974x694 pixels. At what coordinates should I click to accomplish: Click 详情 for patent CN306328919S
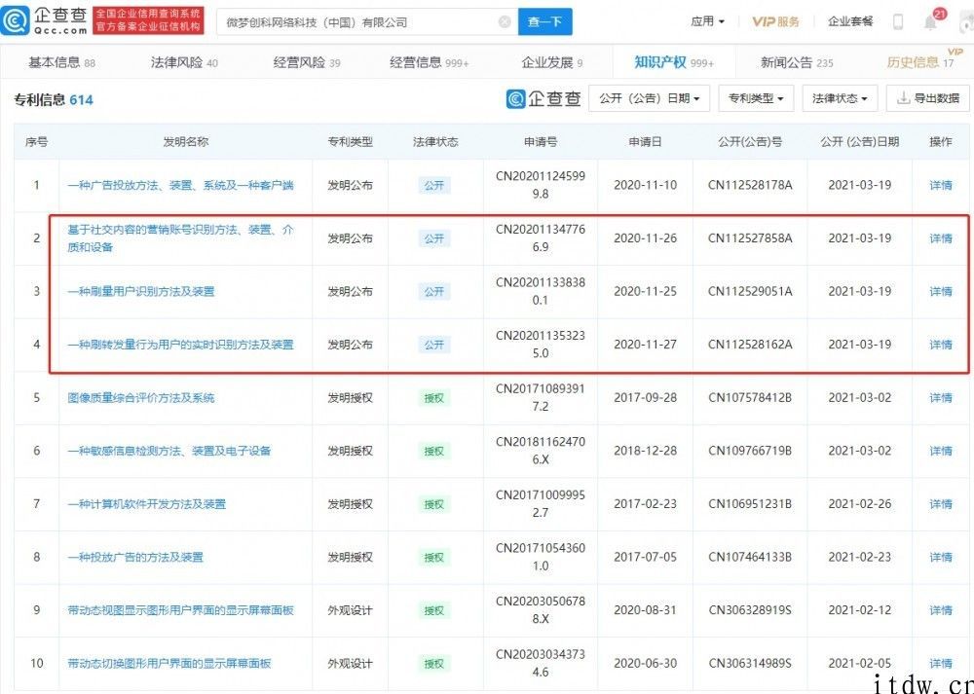941,610
